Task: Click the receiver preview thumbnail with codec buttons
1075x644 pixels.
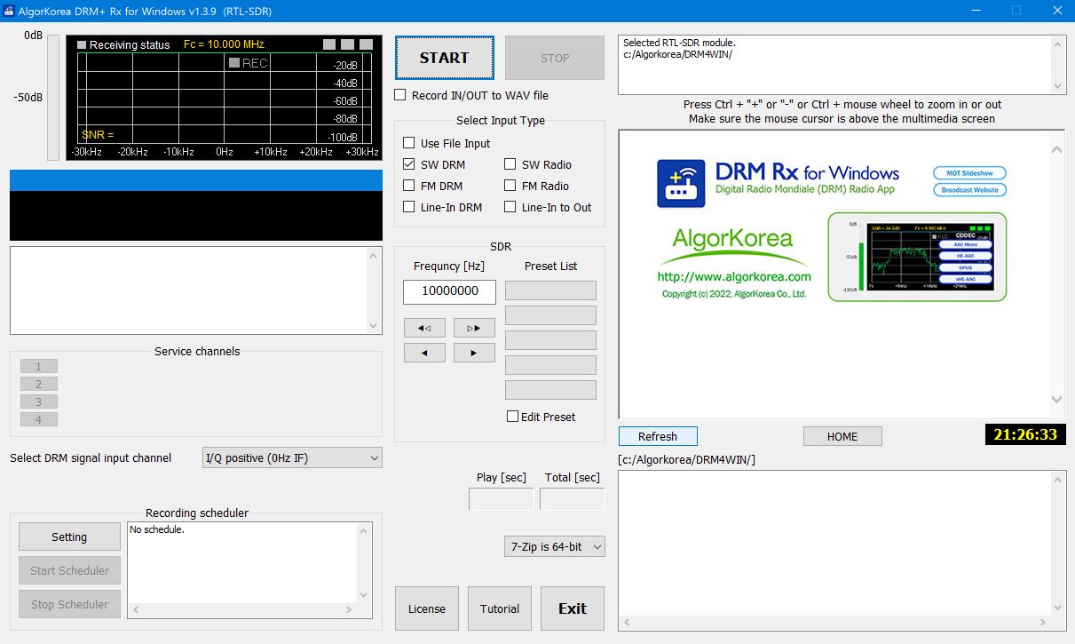Action: tap(917, 257)
